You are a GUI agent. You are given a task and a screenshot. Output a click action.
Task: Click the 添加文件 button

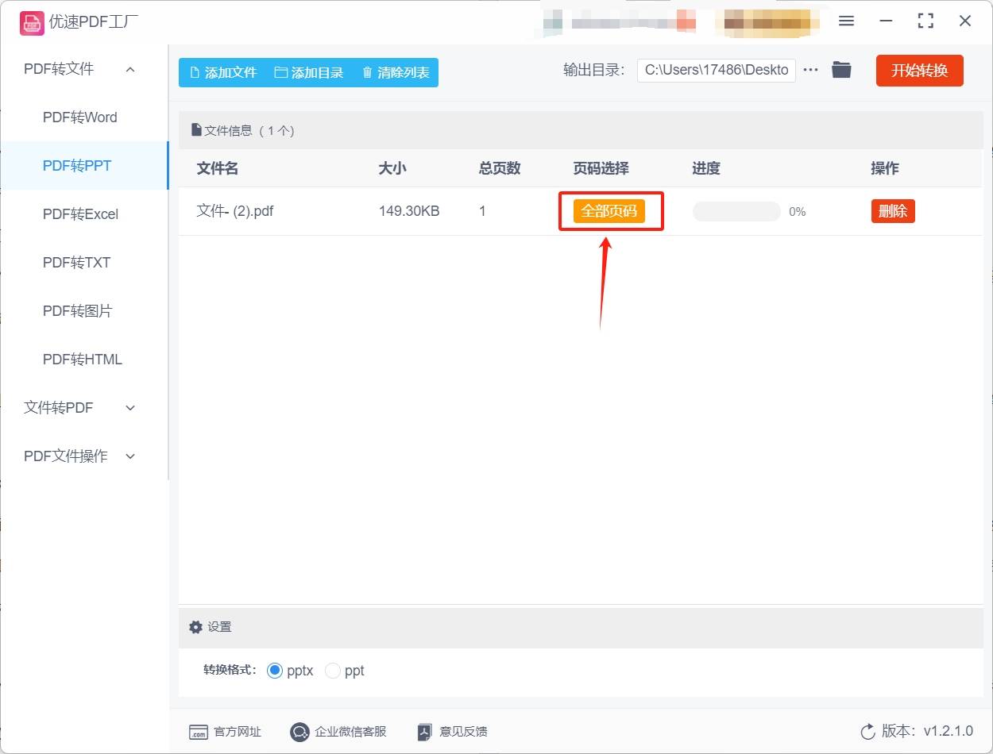point(223,72)
